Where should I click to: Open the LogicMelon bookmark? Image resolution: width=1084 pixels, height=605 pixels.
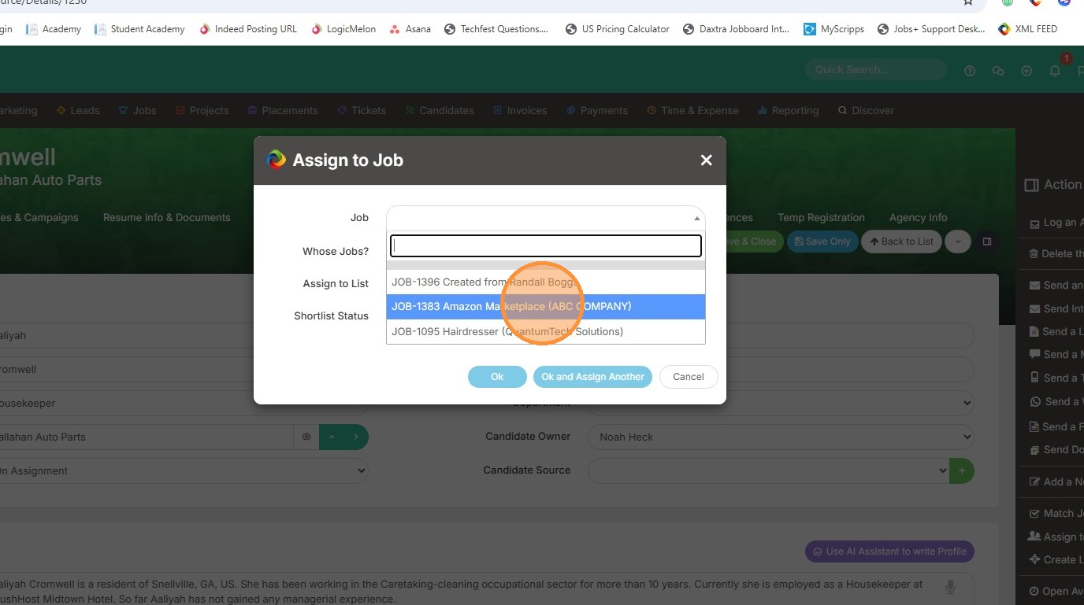click(x=343, y=29)
